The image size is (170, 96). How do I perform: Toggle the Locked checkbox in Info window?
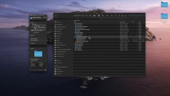coord(33,34)
